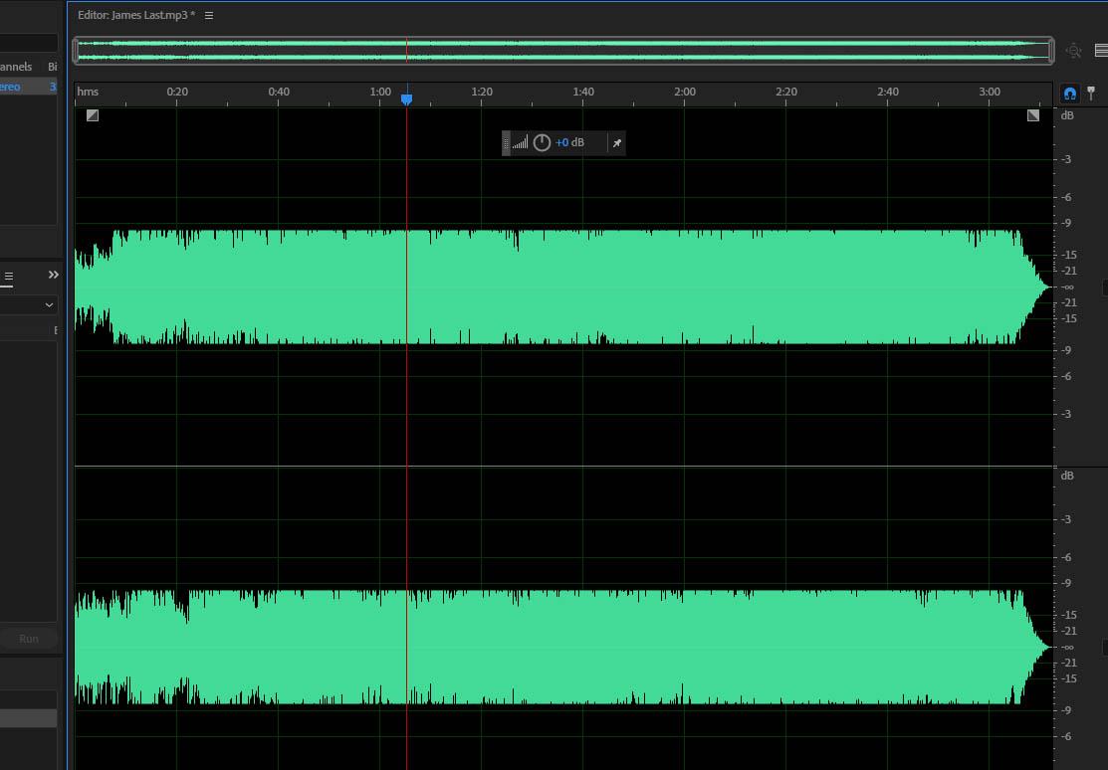
Task: Toggle the blue snapping magnet icon
Action: click(x=1070, y=94)
